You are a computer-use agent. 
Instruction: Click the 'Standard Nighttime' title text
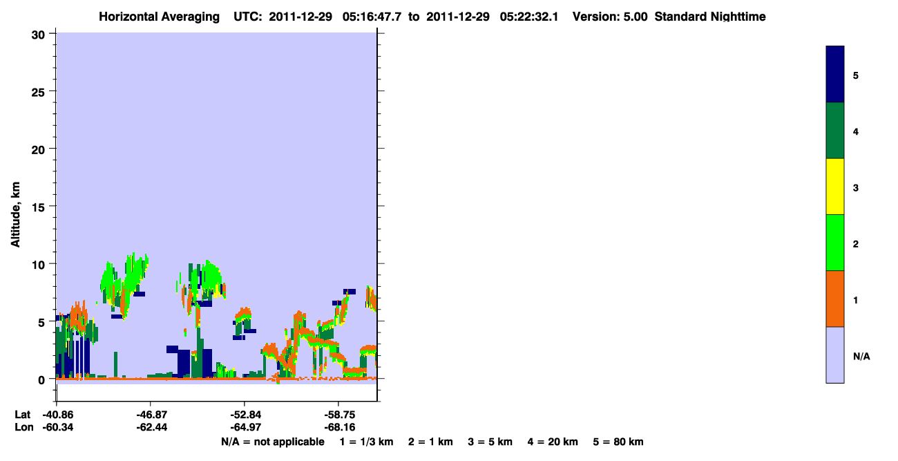[x=710, y=17]
